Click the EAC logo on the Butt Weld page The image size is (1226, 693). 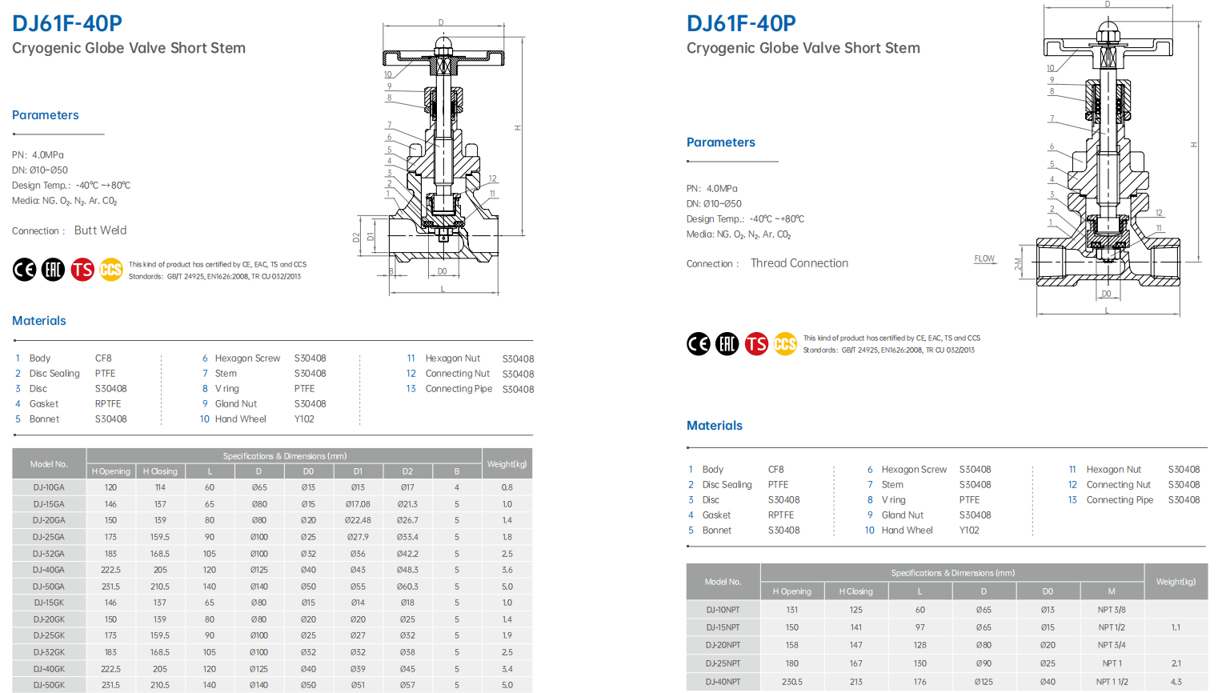click(x=53, y=270)
